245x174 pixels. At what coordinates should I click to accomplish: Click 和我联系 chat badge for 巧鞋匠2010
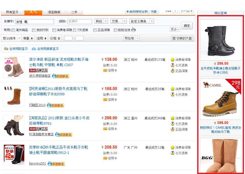[55, 105]
